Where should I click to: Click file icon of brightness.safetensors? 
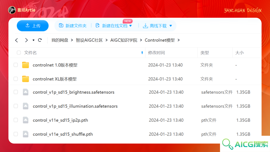tap(26, 92)
